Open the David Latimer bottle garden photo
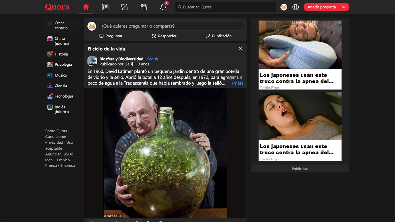The image size is (395, 222). click(165, 153)
